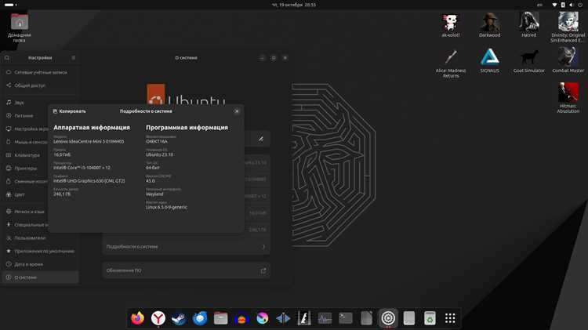Open System Monitor graph icon in dock
588x330 pixels.
click(x=325, y=318)
